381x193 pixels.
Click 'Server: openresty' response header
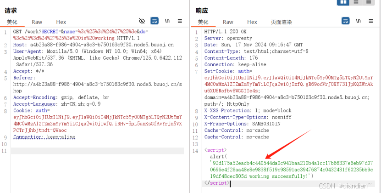[x=228, y=38]
